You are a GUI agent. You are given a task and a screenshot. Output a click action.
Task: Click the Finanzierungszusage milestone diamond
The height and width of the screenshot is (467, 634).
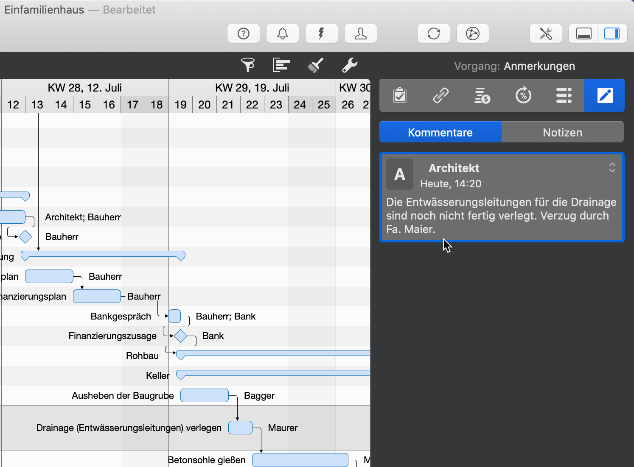tap(181, 336)
